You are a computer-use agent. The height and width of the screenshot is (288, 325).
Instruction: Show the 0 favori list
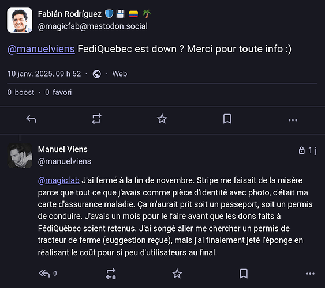(58, 92)
